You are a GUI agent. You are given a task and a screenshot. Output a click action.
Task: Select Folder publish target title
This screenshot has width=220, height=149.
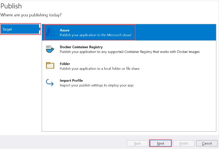pos(65,64)
